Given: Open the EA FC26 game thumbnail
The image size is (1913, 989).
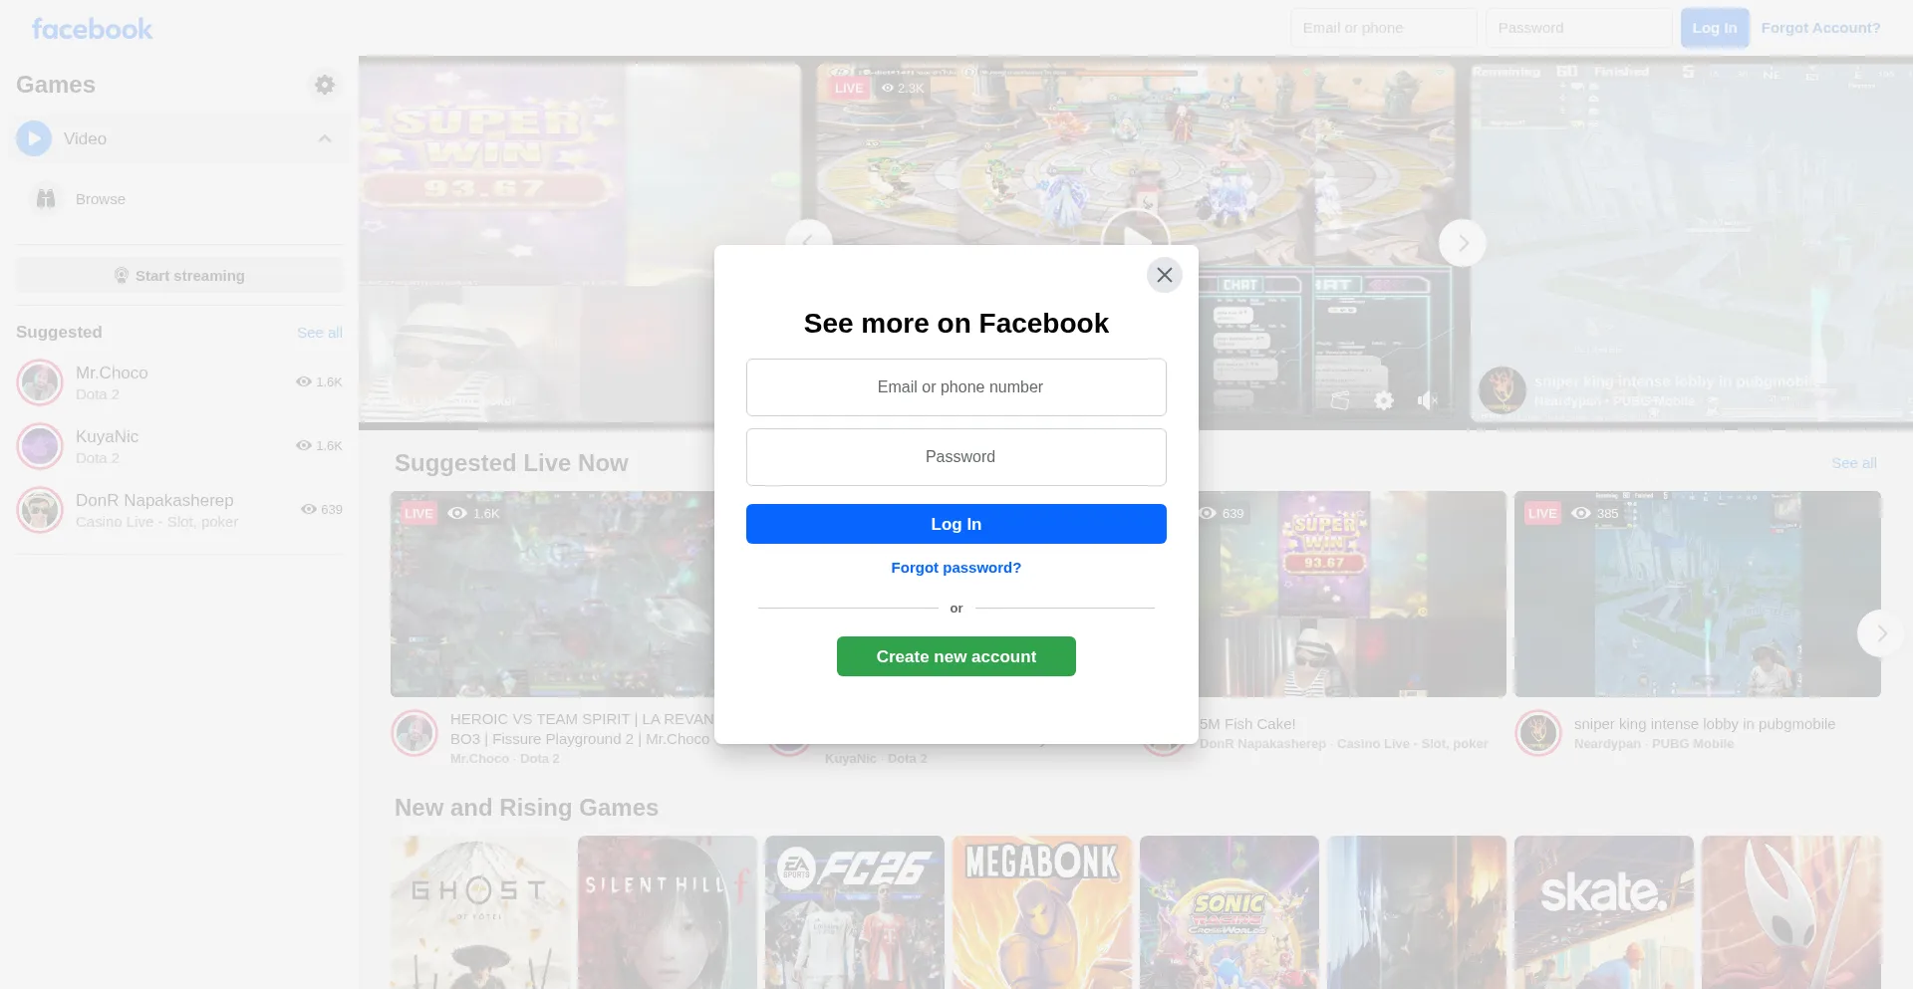Looking at the screenshot, I should coord(854,911).
